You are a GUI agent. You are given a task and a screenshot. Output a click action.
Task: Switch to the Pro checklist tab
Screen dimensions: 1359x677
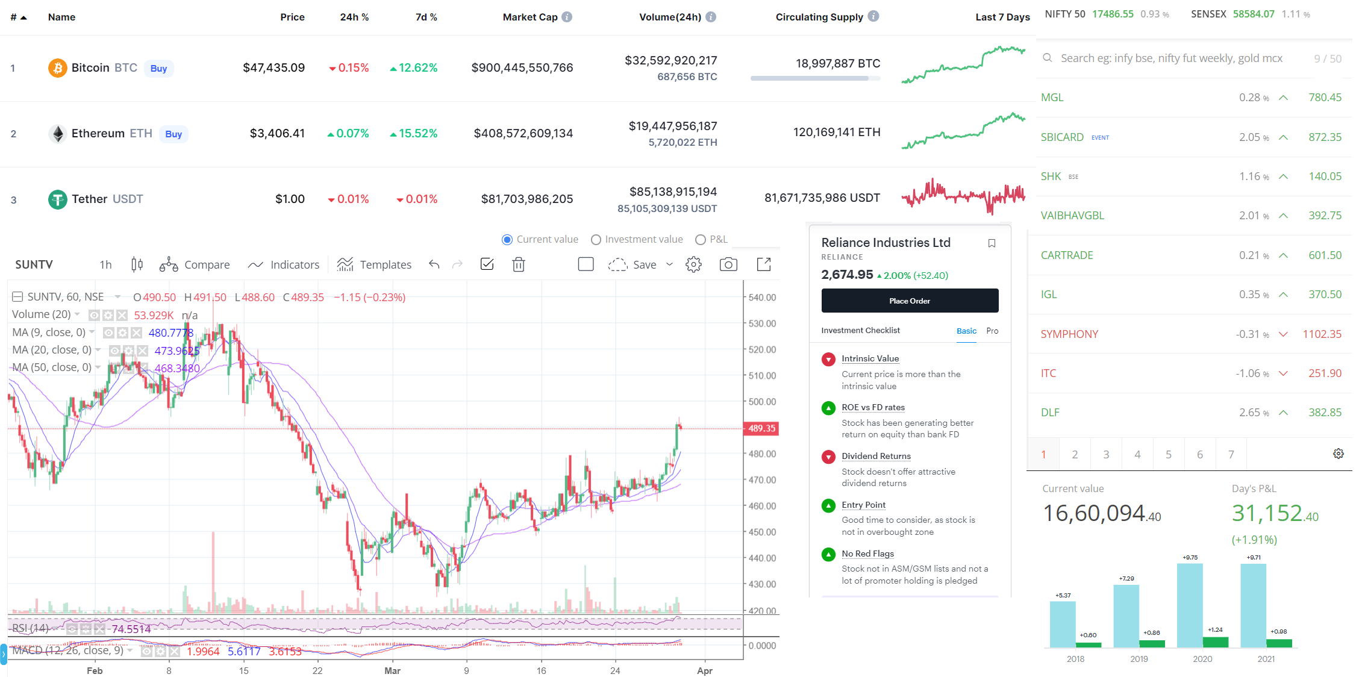[x=992, y=331]
